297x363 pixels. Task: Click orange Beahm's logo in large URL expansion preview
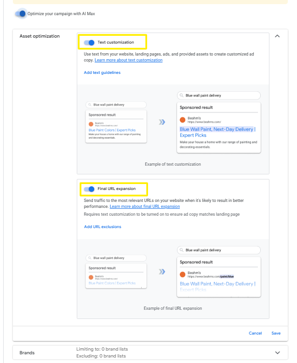[x=183, y=274]
